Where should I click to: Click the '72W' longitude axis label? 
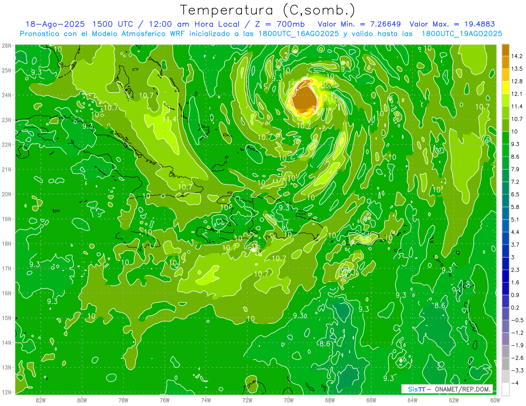pos(247,400)
